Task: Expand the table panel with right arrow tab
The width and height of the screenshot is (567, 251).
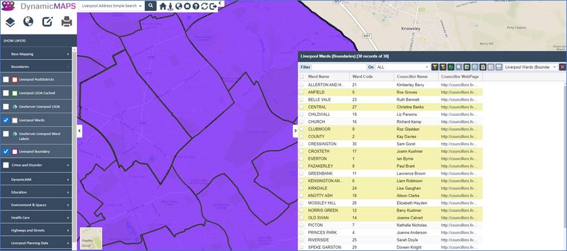Action: click(x=295, y=131)
